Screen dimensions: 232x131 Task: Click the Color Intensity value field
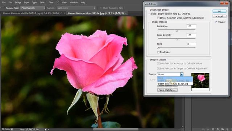point(191,35)
